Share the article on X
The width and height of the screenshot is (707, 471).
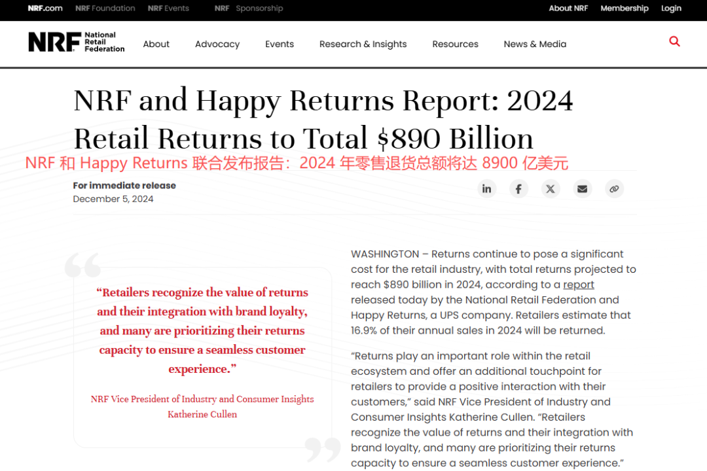[x=551, y=189]
